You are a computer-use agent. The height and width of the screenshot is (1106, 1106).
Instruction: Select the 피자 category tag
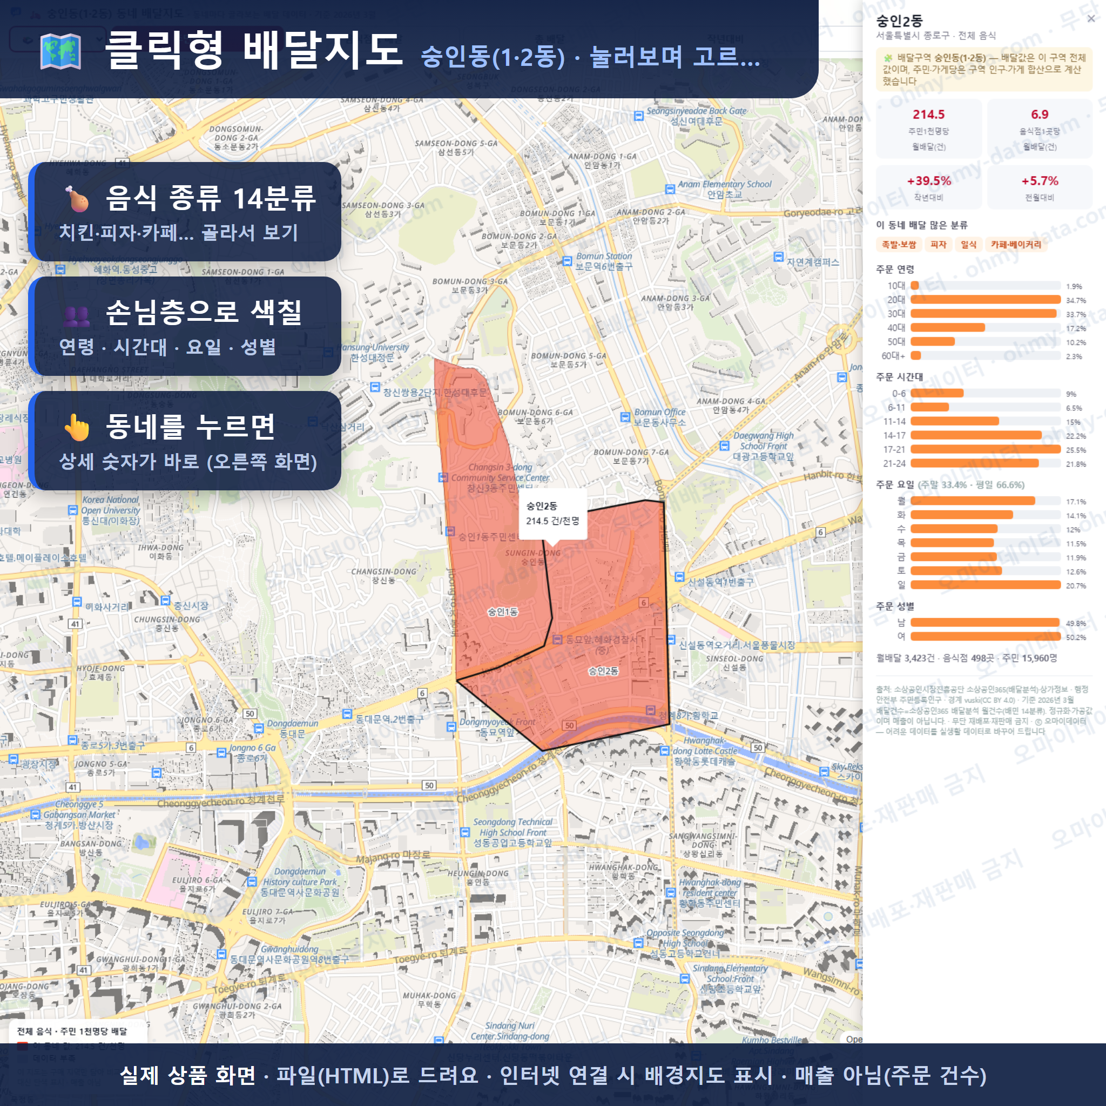click(x=938, y=245)
